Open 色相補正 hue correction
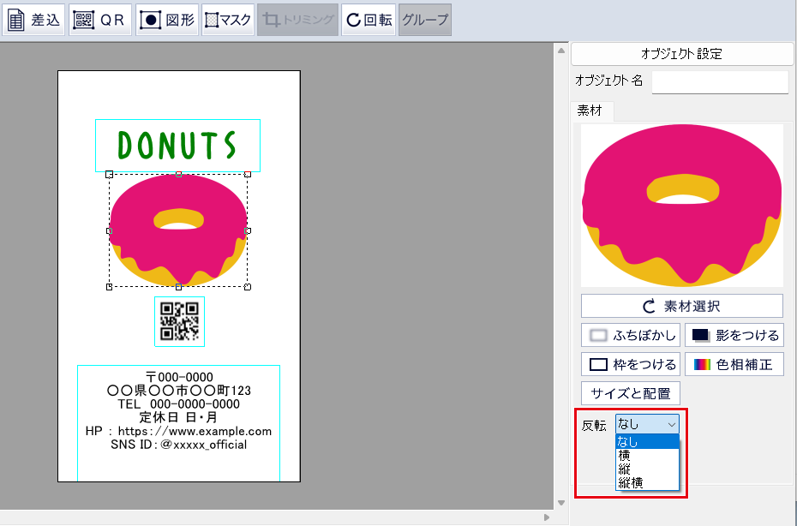Image resolution: width=797 pixels, height=526 pixels. pos(734,364)
